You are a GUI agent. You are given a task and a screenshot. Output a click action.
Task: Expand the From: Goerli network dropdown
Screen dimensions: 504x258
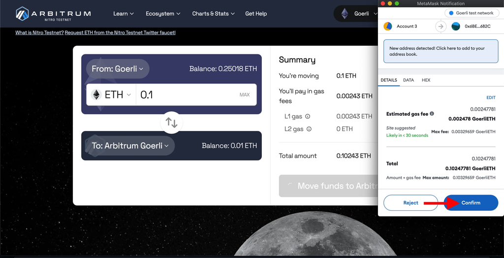coord(118,69)
